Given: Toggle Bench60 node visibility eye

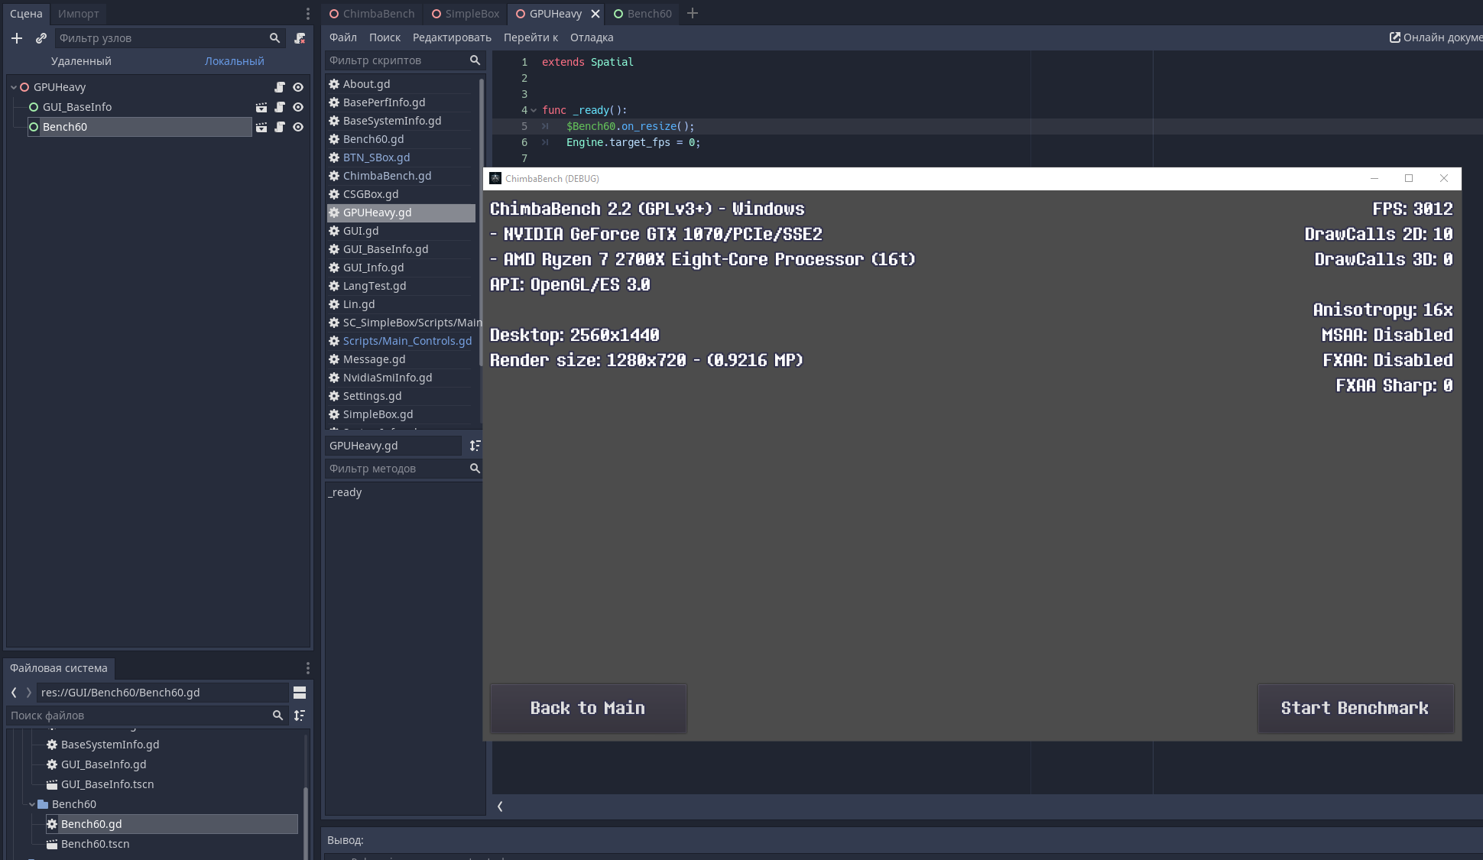Looking at the screenshot, I should 298,127.
